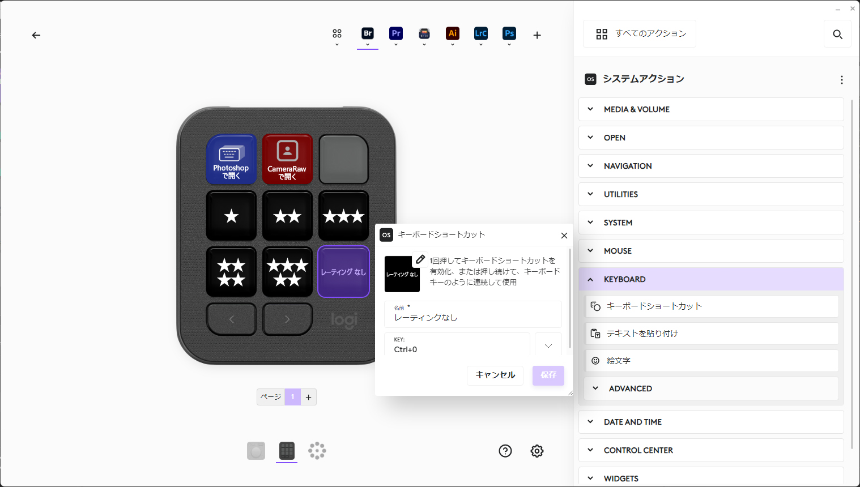Image resolution: width=860 pixels, height=487 pixels.
Task: Cancel the dialog with キャンセル
Action: [495, 375]
